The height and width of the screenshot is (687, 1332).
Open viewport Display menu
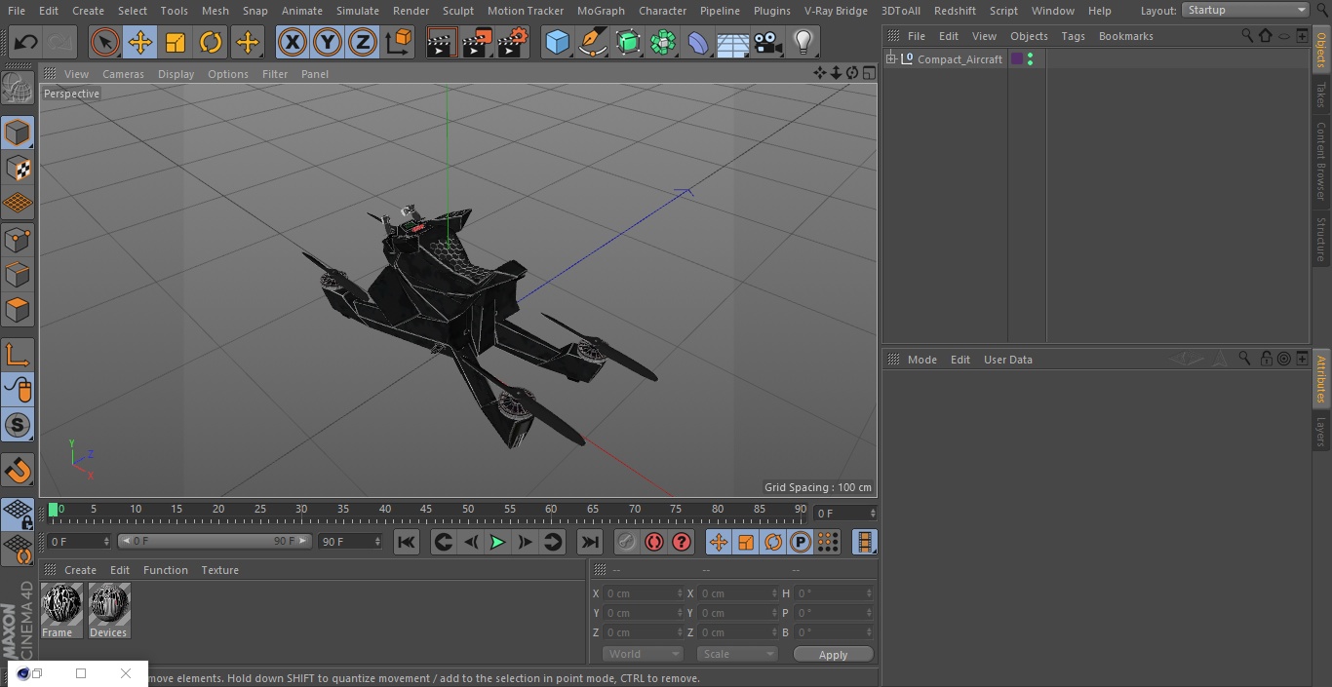pos(176,74)
